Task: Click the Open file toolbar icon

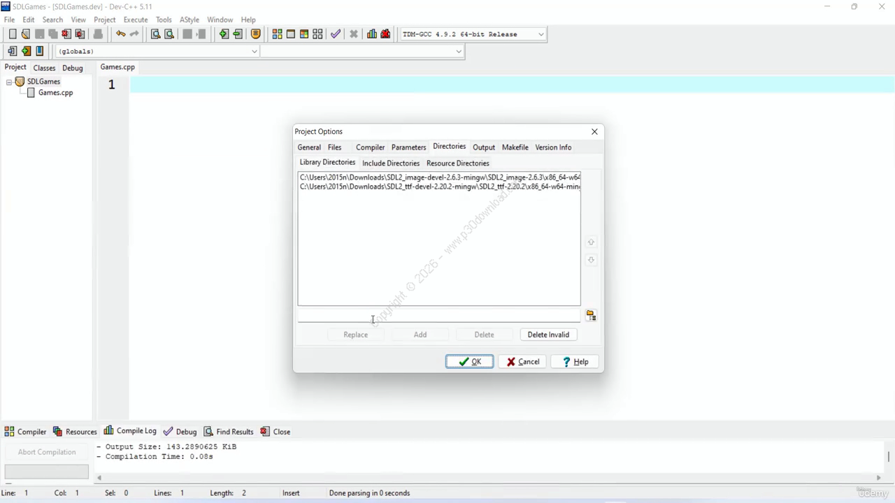Action: point(26,34)
